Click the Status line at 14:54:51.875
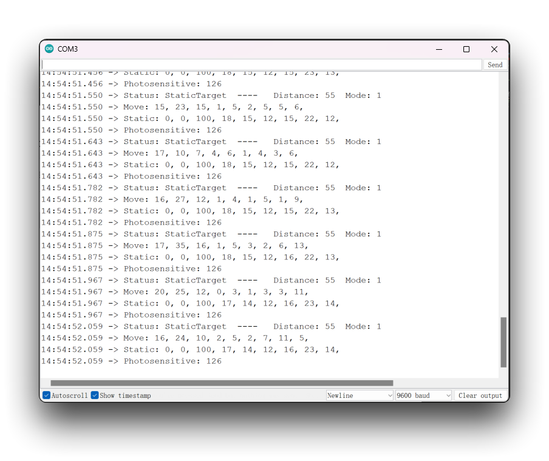 [x=211, y=234]
